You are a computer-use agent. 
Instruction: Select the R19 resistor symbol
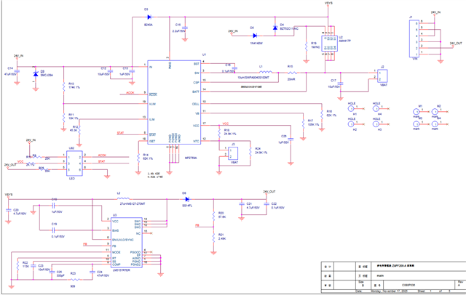[x=306, y=46]
